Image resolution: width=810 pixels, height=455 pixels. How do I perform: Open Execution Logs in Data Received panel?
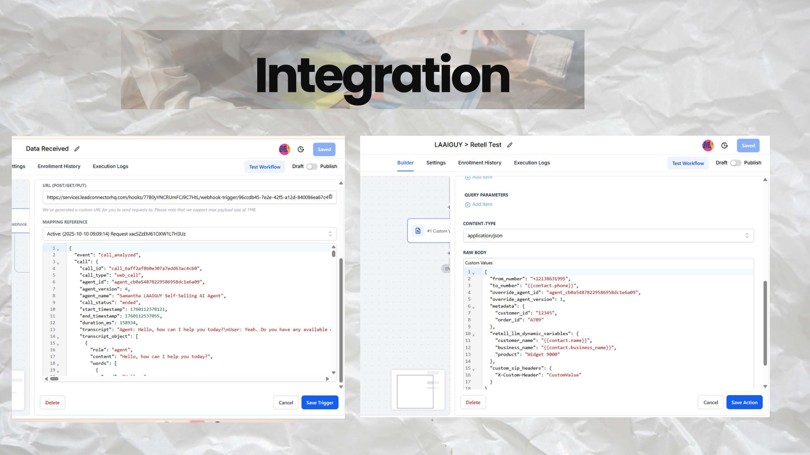tap(111, 166)
